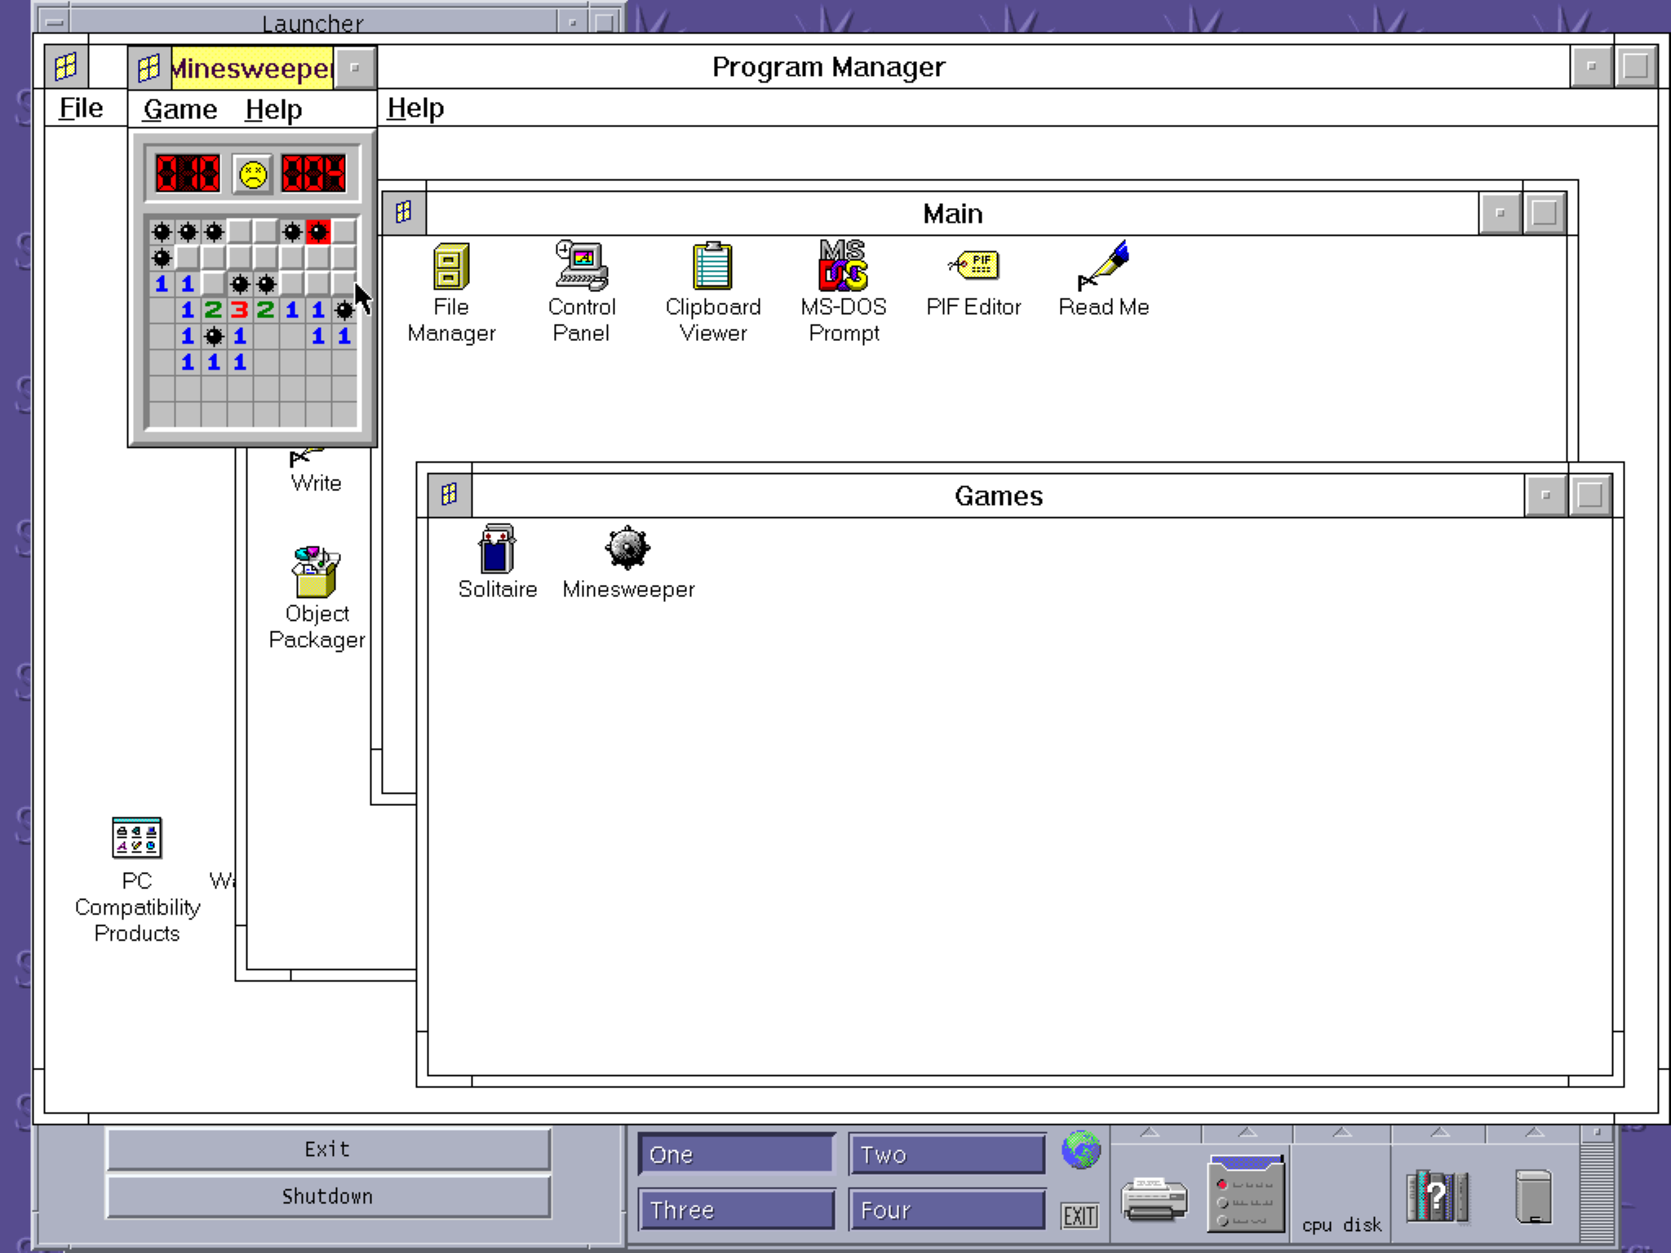Click the globe icon on the front panel
The height and width of the screenshot is (1253, 1671).
[1081, 1150]
